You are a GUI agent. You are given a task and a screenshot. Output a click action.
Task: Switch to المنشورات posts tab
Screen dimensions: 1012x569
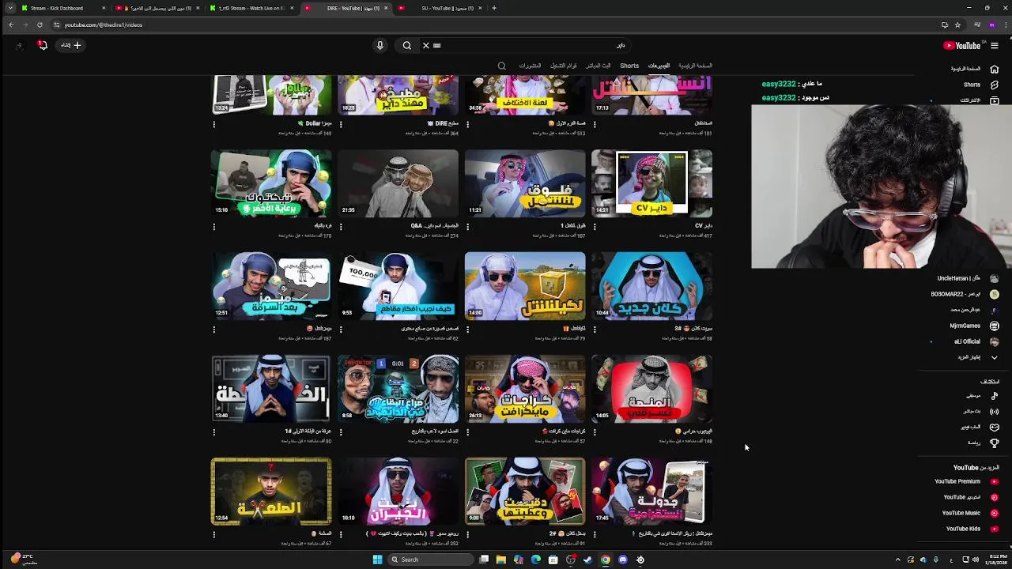530,66
